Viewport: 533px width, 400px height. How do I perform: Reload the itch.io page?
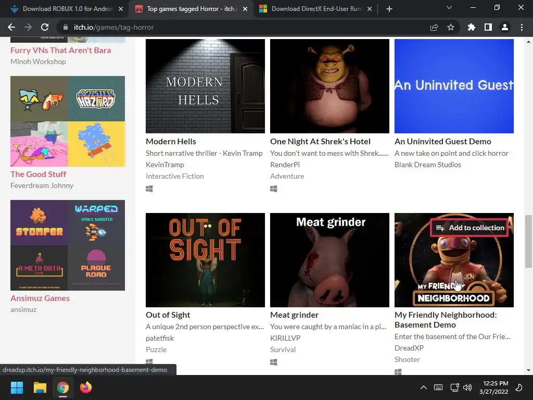tap(45, 27)
